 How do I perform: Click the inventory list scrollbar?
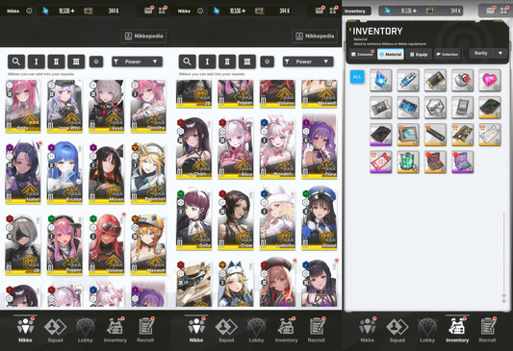[503, 252]
